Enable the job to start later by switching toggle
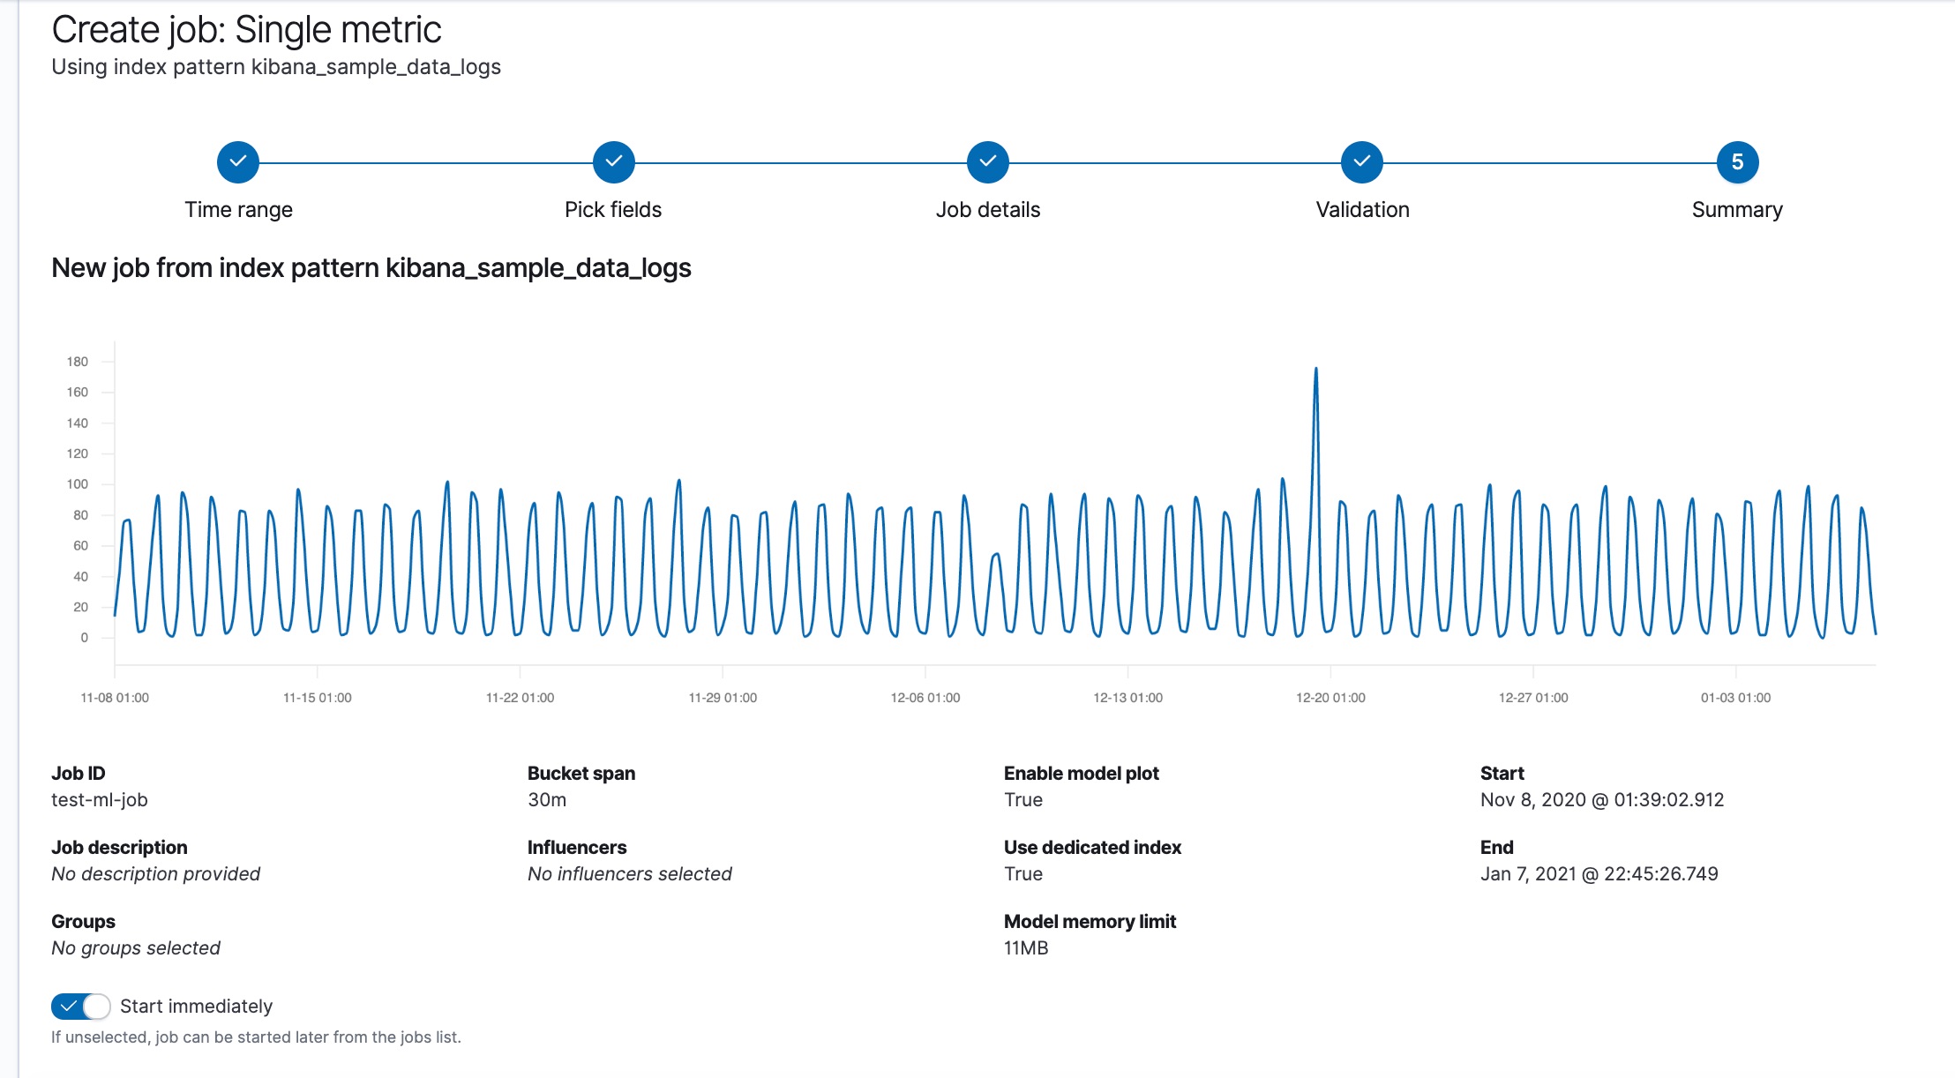Screen dimensions: 1955x1078 pos(81,1006)
